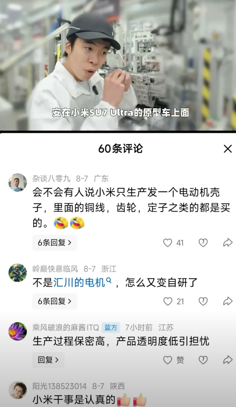Tap the 赞 heart on 乘风破浪的麻酱ITQ's comment

point(168,360)
